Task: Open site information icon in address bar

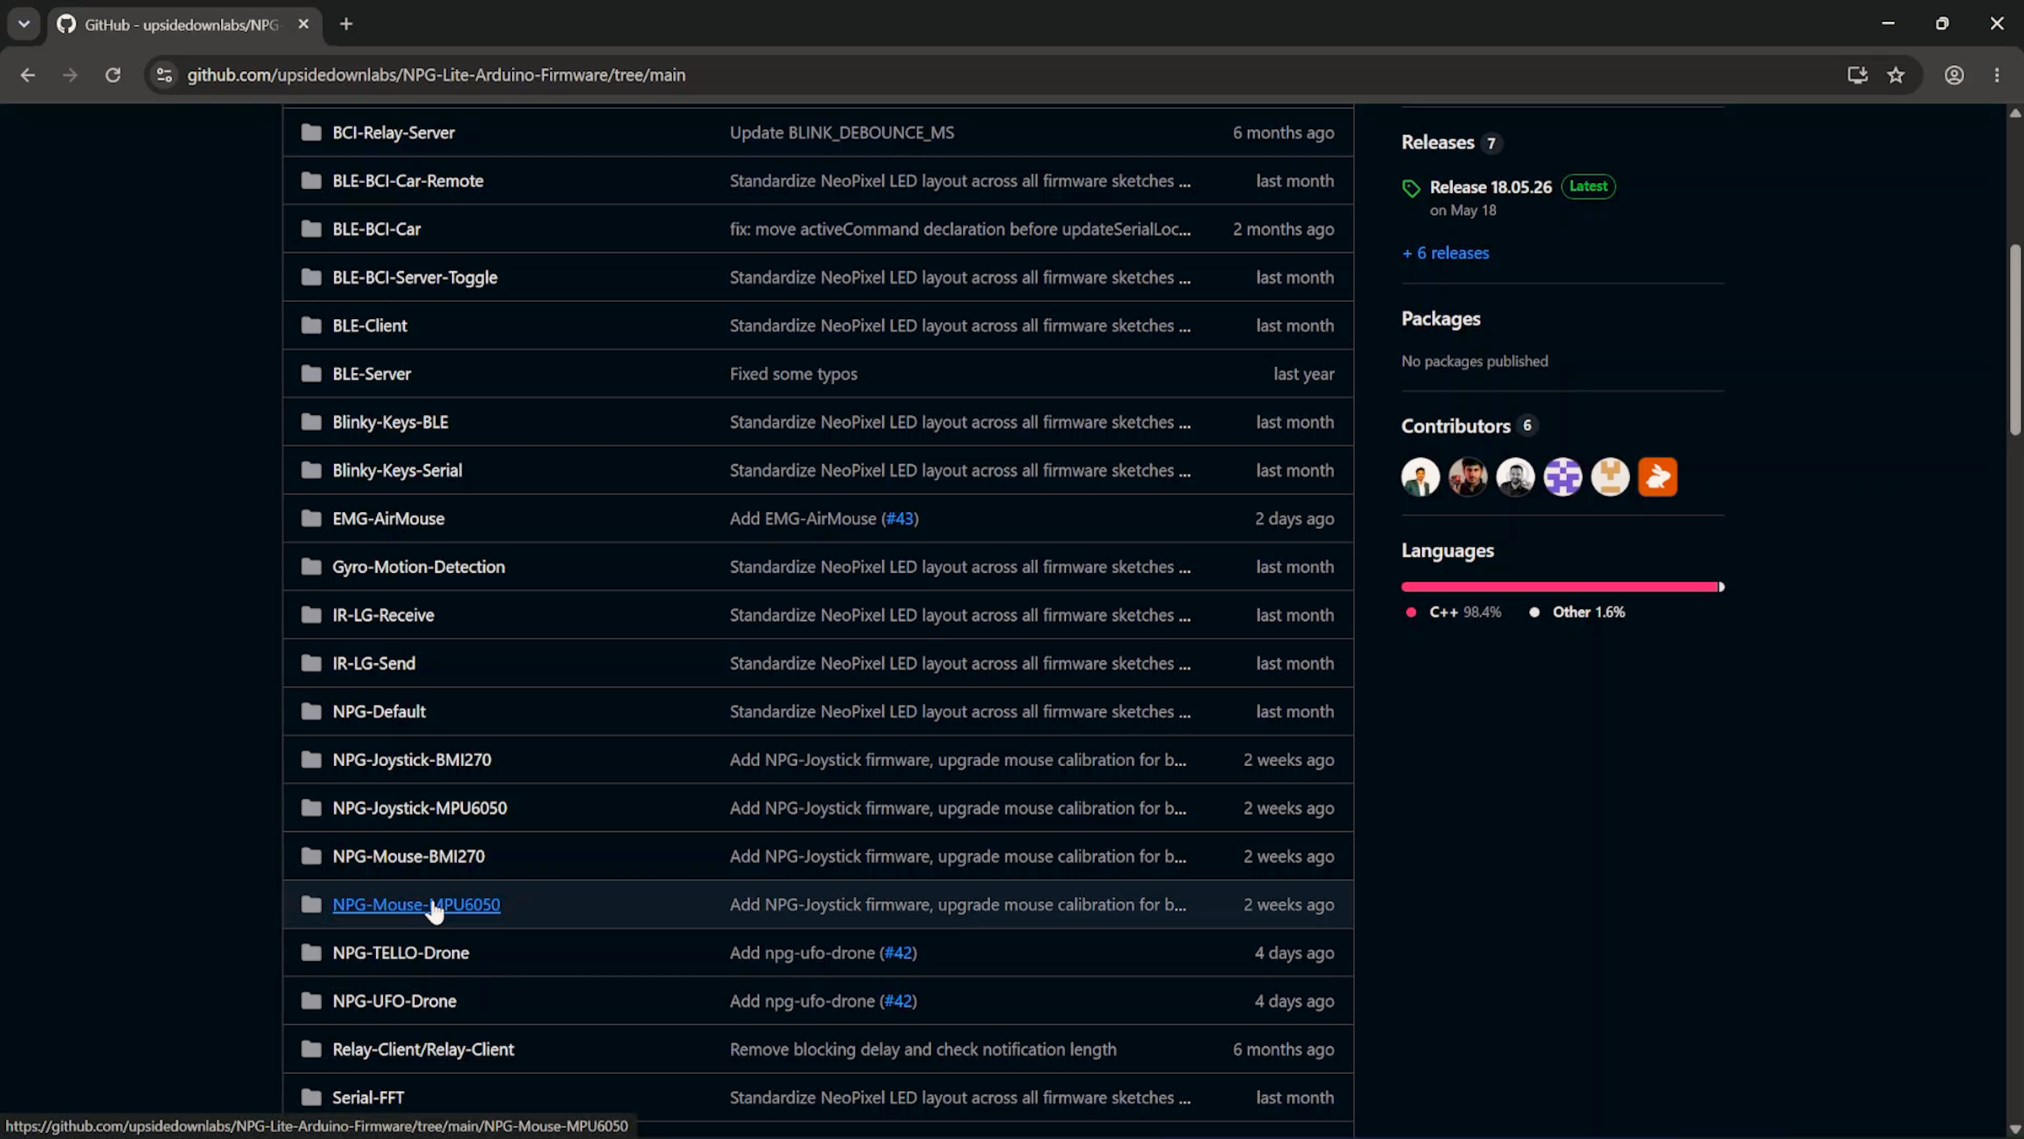Action: 164,75
